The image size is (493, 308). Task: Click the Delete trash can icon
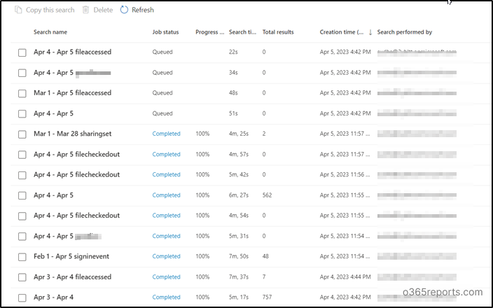pyautogui.click(x=85, y=10)
